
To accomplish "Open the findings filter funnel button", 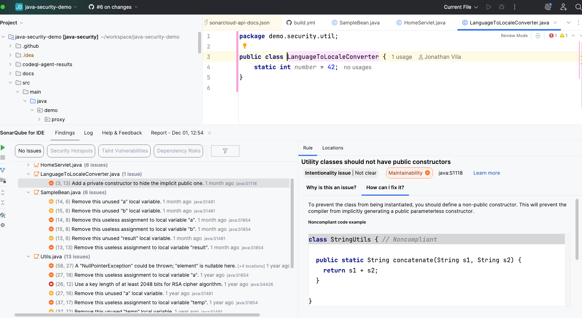I will [225, 151].
